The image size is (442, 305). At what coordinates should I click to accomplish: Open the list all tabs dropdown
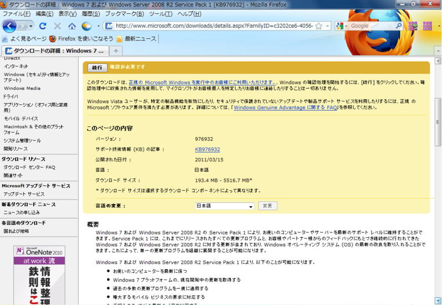[438, 51]
